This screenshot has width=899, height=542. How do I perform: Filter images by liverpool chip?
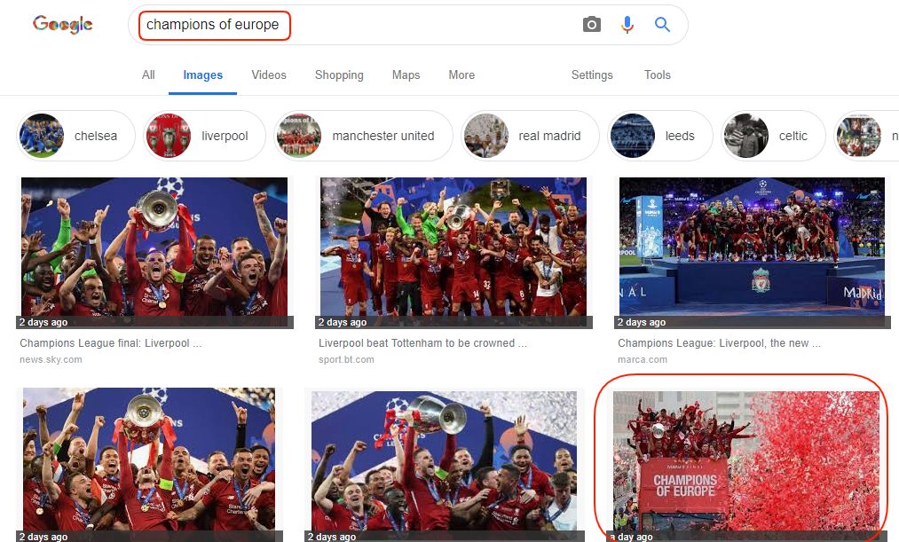205,136
